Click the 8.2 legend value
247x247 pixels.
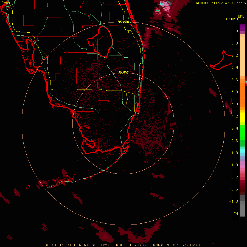[x=235, y=55]
